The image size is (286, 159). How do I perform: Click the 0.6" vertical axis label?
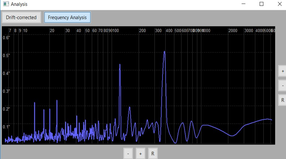6,38
